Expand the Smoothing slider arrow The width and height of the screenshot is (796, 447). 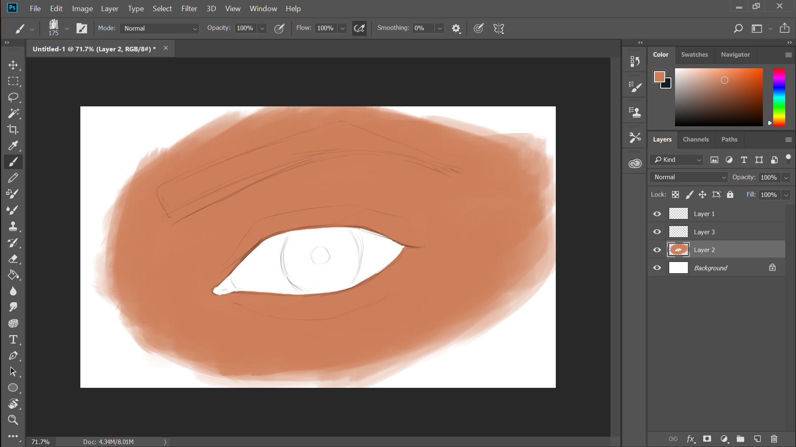(x=440, y=28)
